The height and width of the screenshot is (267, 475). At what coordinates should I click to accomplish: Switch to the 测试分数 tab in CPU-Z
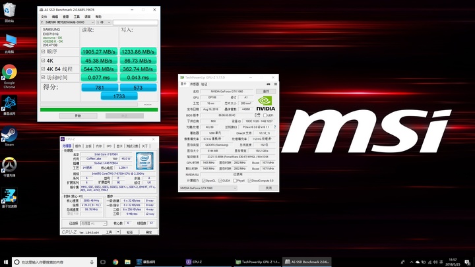point(132,146)
